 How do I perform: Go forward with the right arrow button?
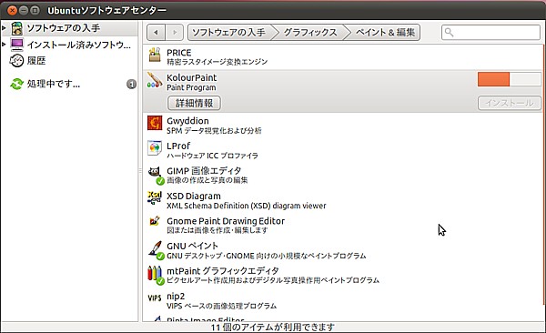[175, 33]
